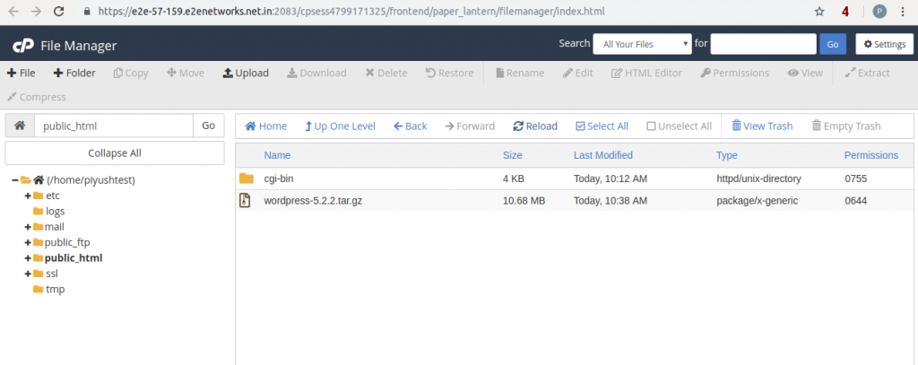Viewport: 918px width, 365px height.
Task: Select the cgi-bin folder name
Action: tap(279, 178)
